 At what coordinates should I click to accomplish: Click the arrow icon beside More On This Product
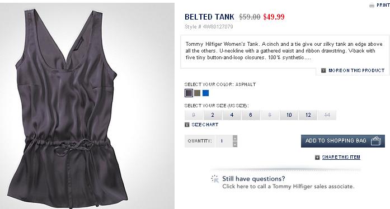[323, 70]
